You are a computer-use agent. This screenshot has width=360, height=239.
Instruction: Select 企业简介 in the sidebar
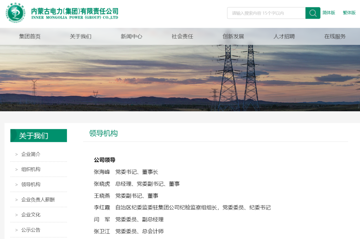click(x=31, y=154)
